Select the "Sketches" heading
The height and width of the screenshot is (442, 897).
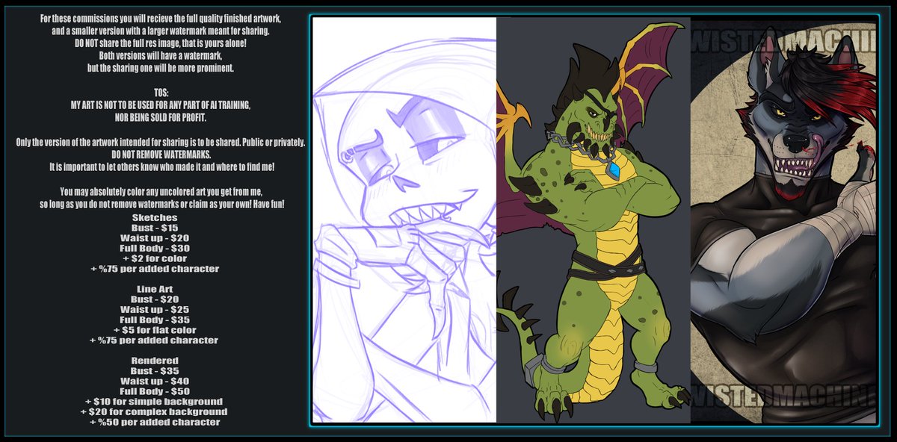156,217
